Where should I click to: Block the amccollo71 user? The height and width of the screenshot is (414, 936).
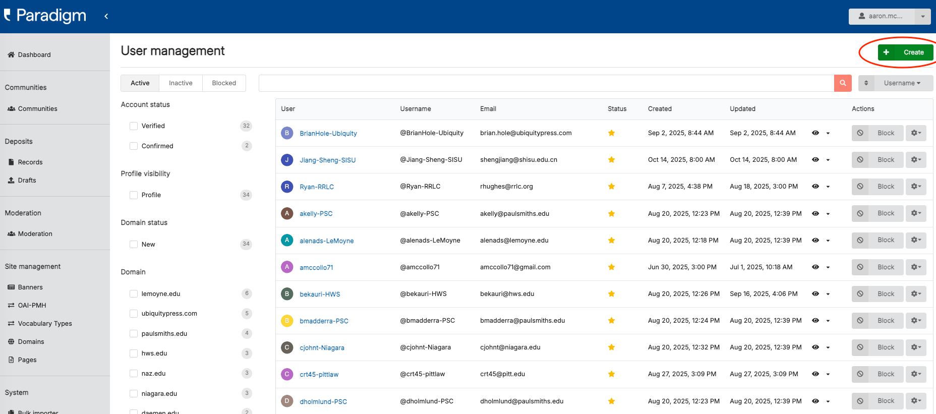[x=877, y=267]
